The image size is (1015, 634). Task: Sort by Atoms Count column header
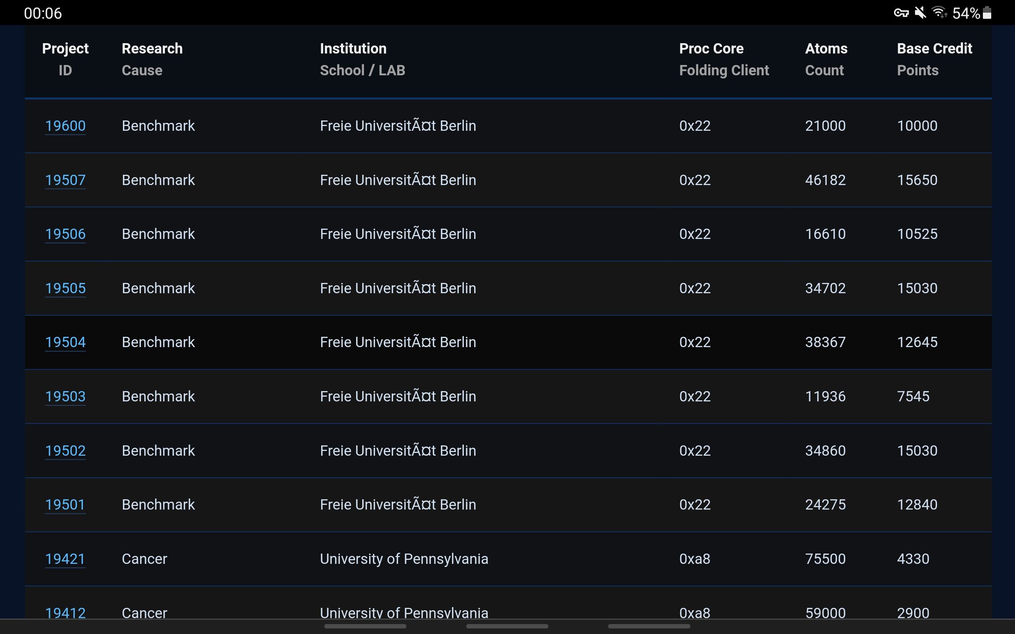[x=826, y=59]
